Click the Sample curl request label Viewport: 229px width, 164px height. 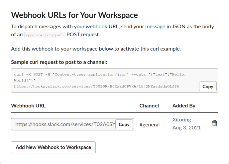(59, 62)
